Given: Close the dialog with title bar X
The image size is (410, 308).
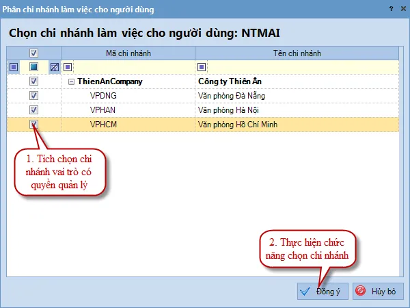Looking at the screenshot, I should (403, 9).
